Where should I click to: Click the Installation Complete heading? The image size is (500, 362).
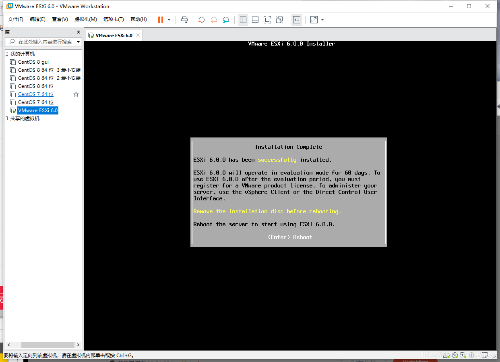pos(289,147)
